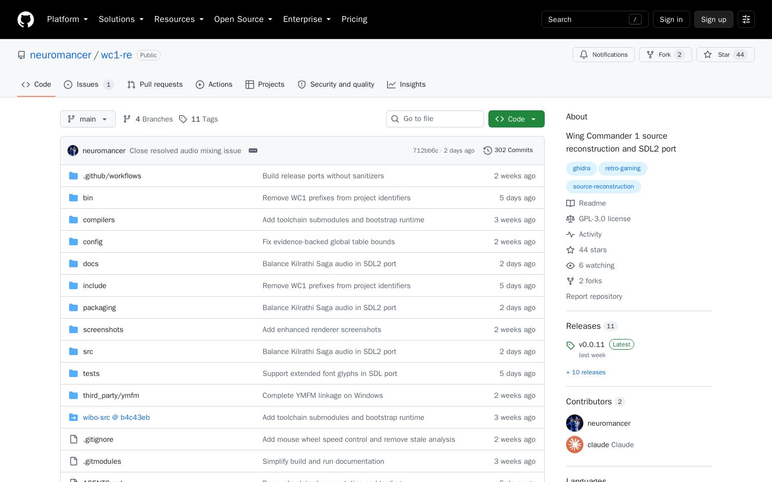Open the Actions tab
The height and width of the screenshot is (482, 772).
[214, 85]
